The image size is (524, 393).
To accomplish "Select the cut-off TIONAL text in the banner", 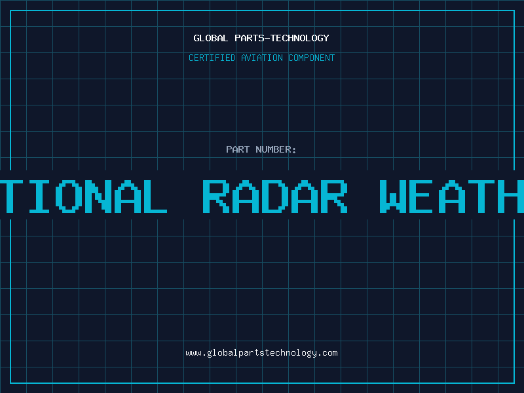I will tap(83, 196).
